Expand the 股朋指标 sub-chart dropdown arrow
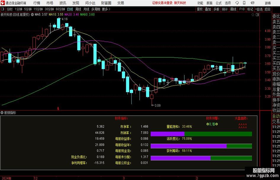Image resolution: width=280 pixels, height=180 pixels. tap(2, 113)
